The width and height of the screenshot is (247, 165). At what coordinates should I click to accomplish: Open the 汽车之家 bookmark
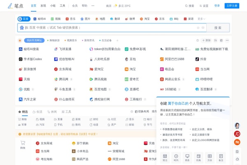click(28, 99)
